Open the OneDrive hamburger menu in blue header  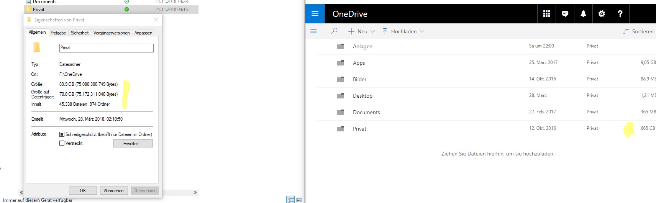pyautogui.click(x=315, y=14)
